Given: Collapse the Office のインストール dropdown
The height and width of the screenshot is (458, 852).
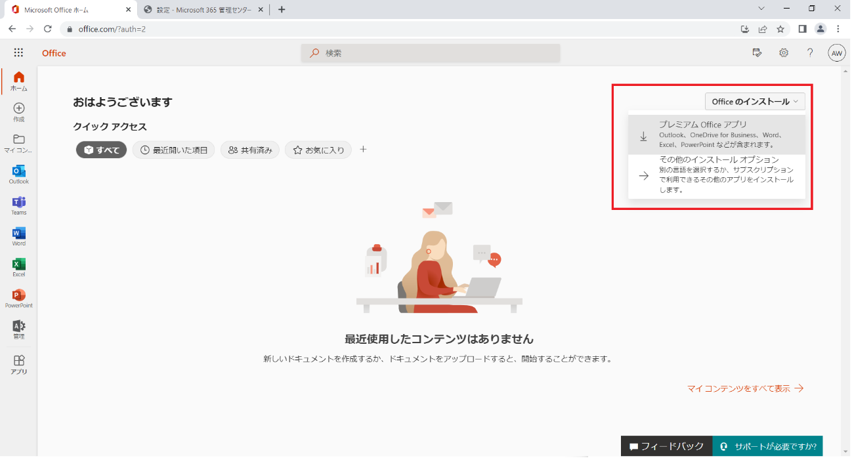Looking at the screenshot, I should [755, 102].
